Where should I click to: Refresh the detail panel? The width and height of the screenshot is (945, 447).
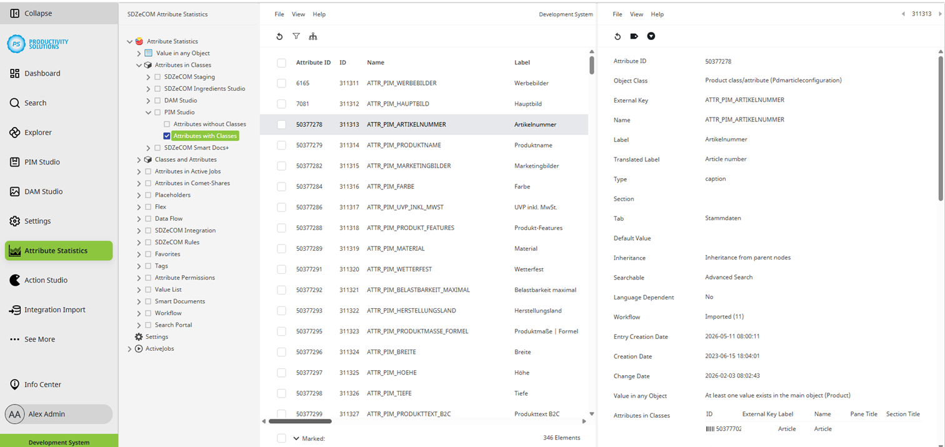pos(617,36)
